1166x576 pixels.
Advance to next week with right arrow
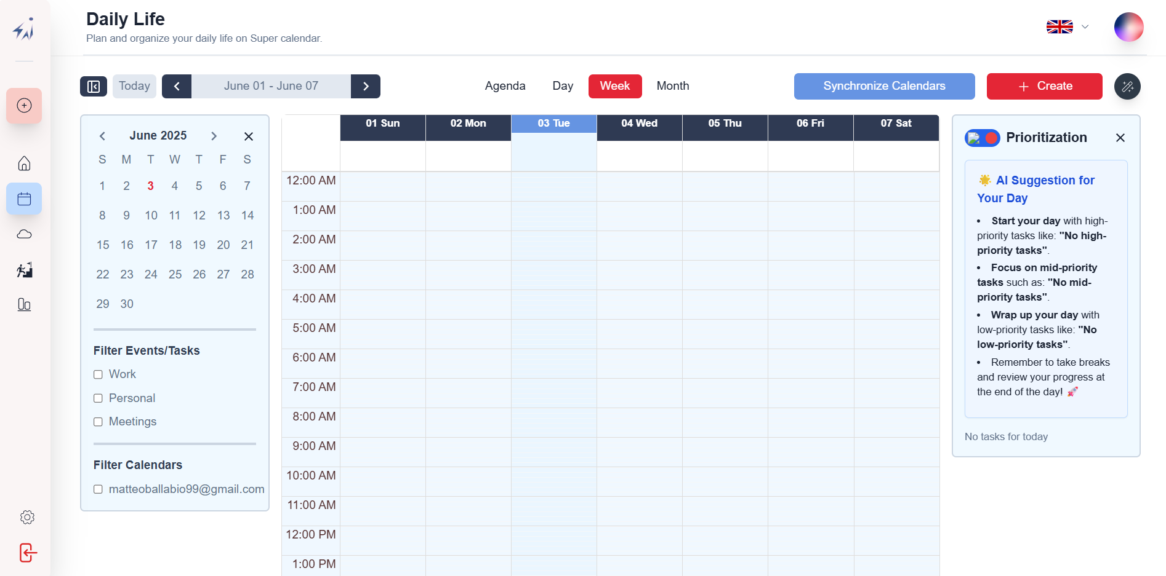pos(366,87)
